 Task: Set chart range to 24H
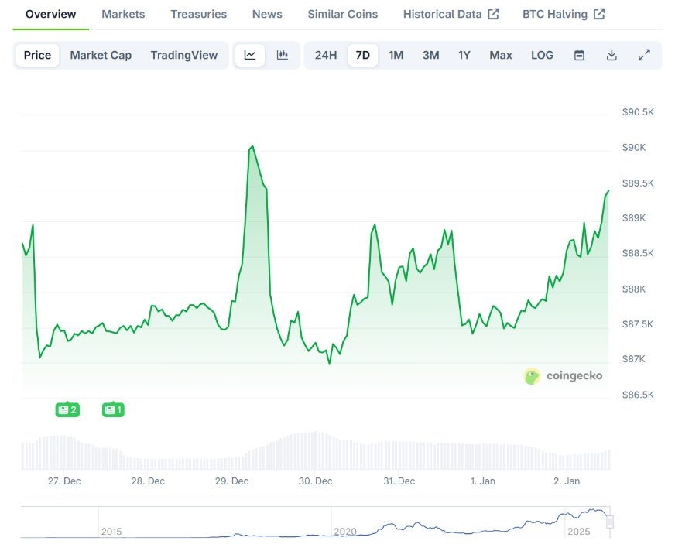(326, 55)
